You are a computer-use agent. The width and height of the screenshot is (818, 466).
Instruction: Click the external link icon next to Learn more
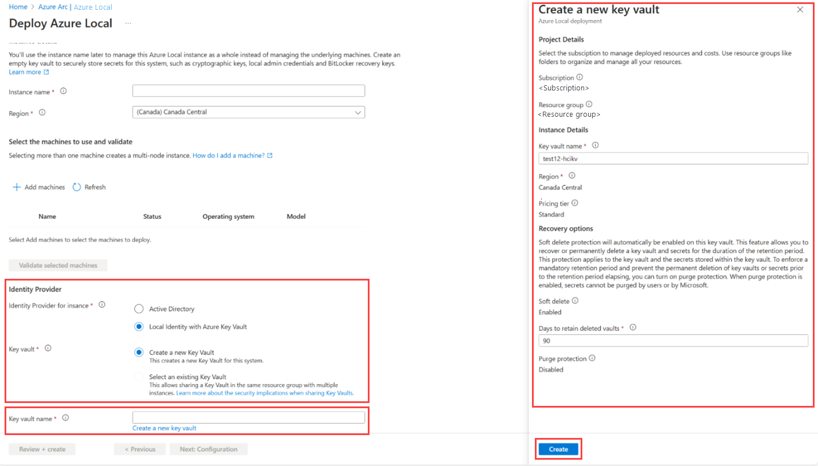[x=46, y=72]
